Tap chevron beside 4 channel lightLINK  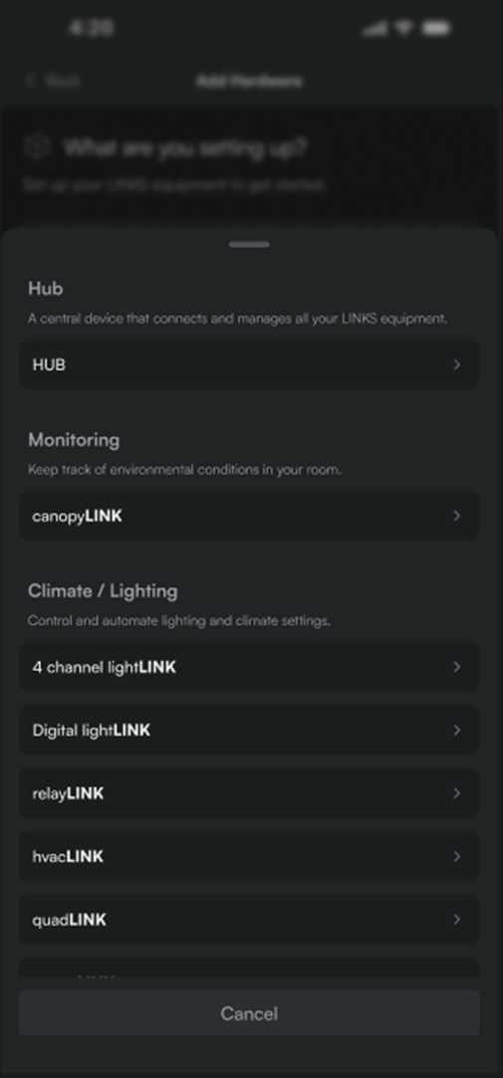point(457,667)
